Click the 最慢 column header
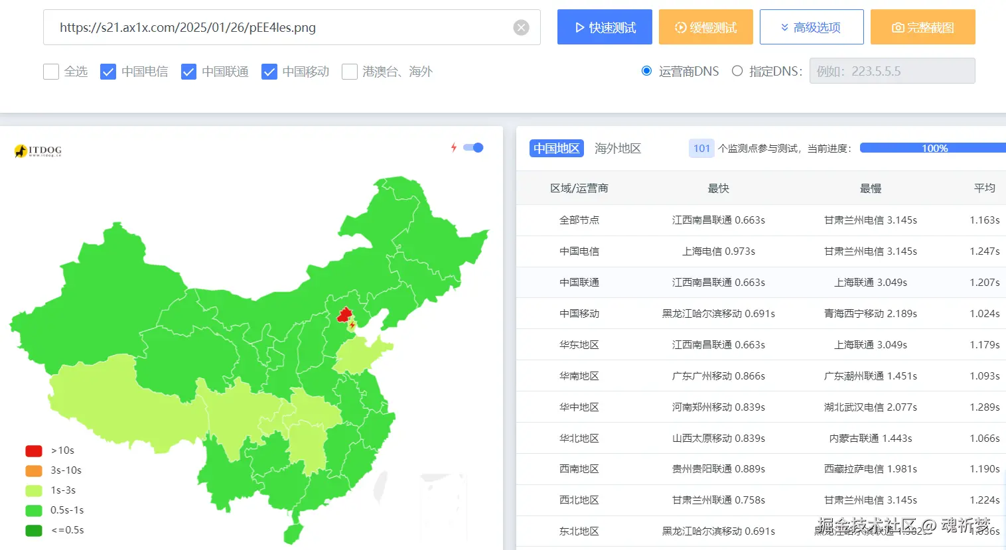The height and width of the screenshot is (550, 1006). [871, 188]
